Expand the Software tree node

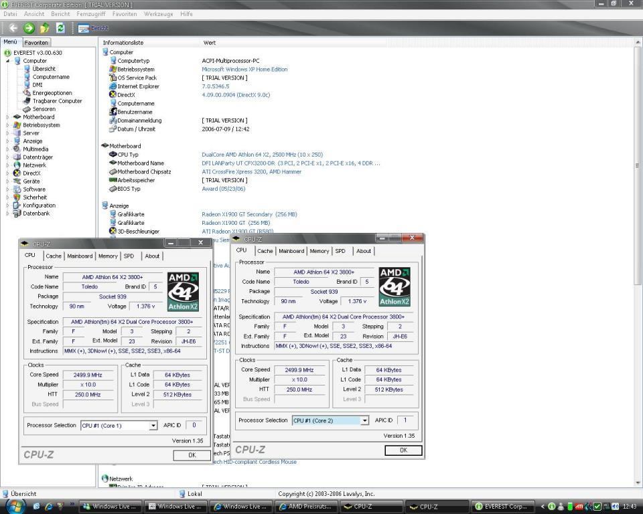click(x=7, y=189)
